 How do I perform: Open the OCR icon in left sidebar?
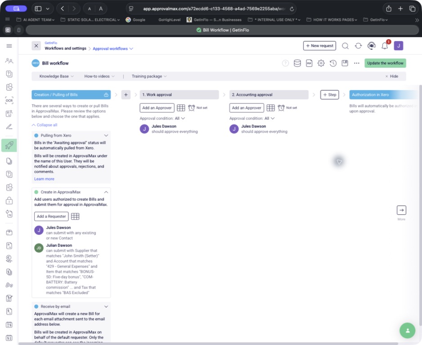tap(9, 101)
